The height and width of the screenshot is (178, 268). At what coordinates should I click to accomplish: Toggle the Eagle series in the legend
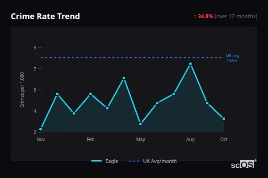(x=105, y=161)
